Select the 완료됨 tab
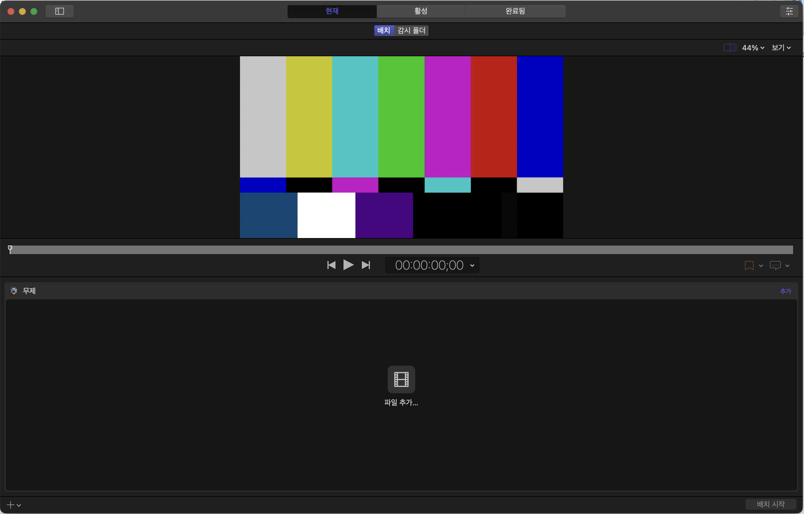804x514 pixels. tap(515, 11)
